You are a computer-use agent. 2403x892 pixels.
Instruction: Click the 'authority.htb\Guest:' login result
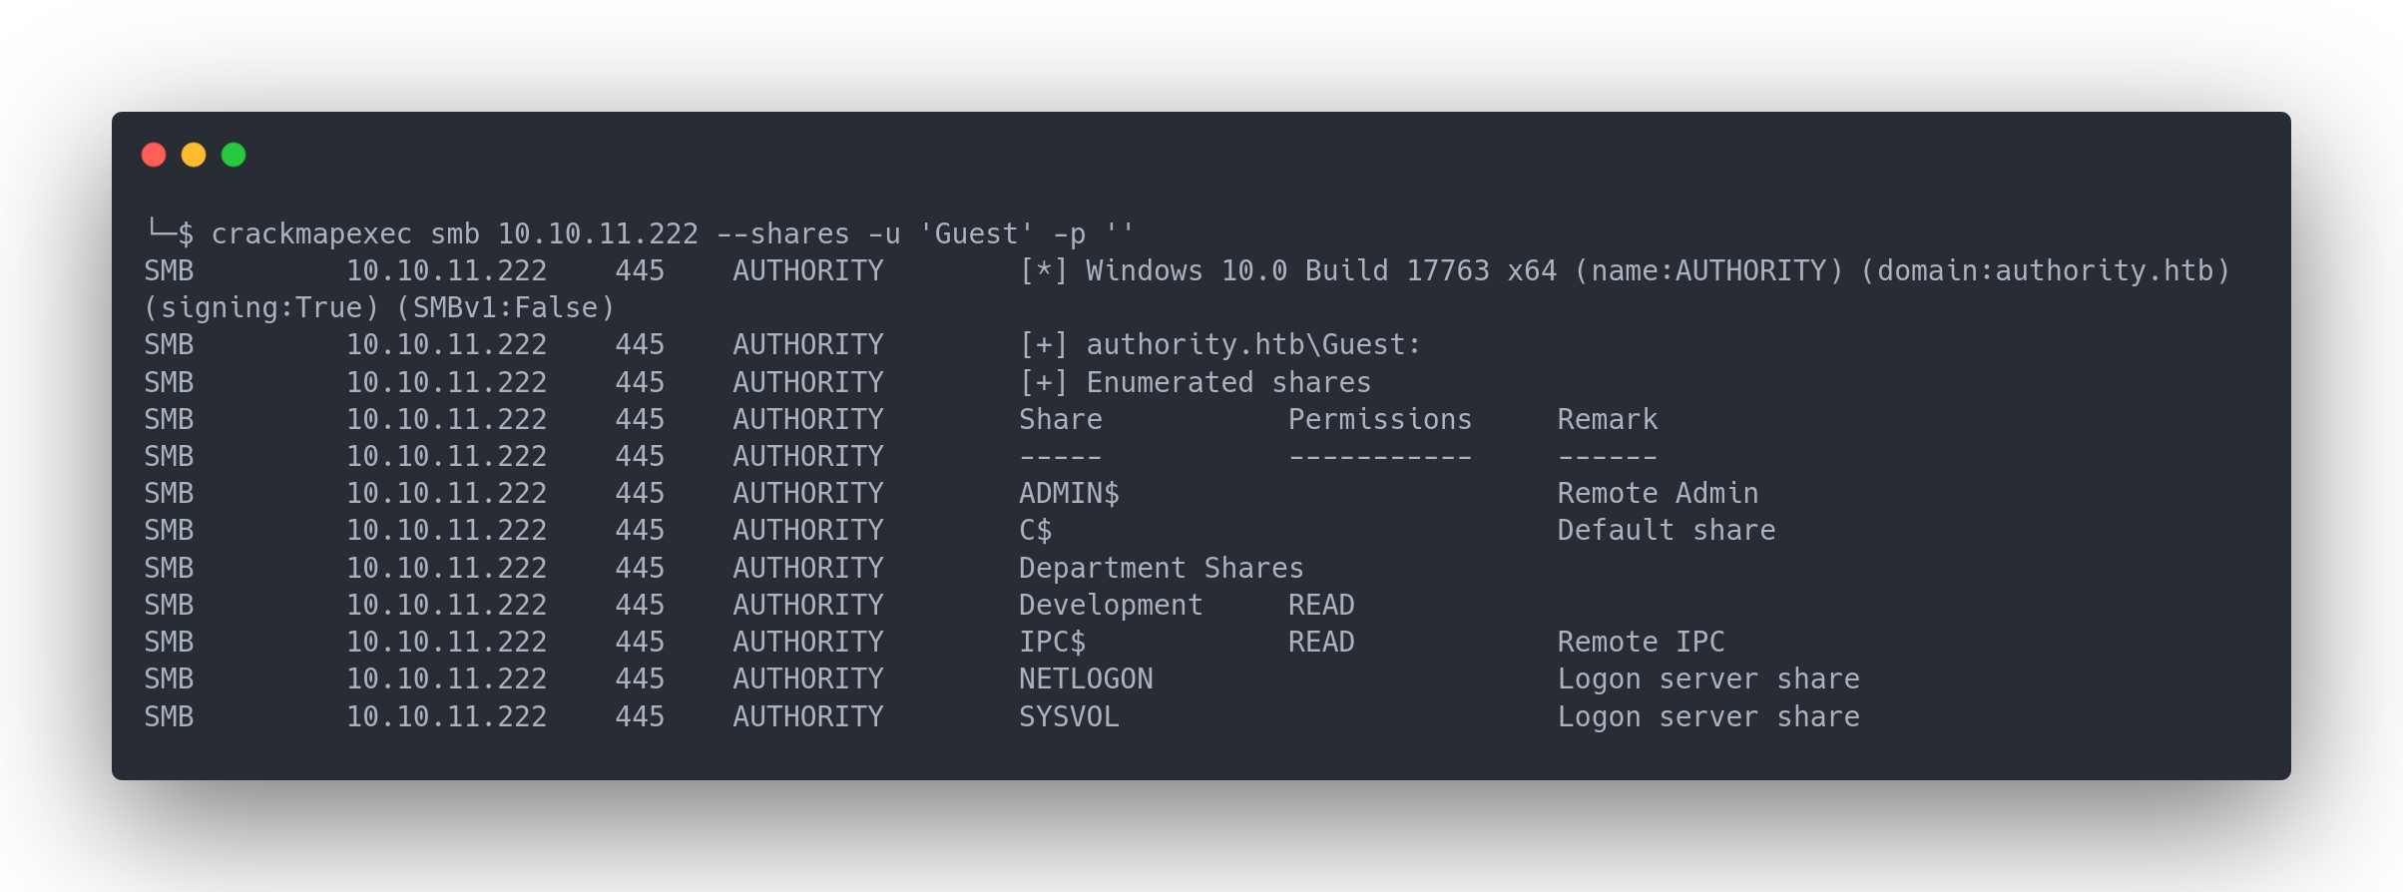point(1252,344)
